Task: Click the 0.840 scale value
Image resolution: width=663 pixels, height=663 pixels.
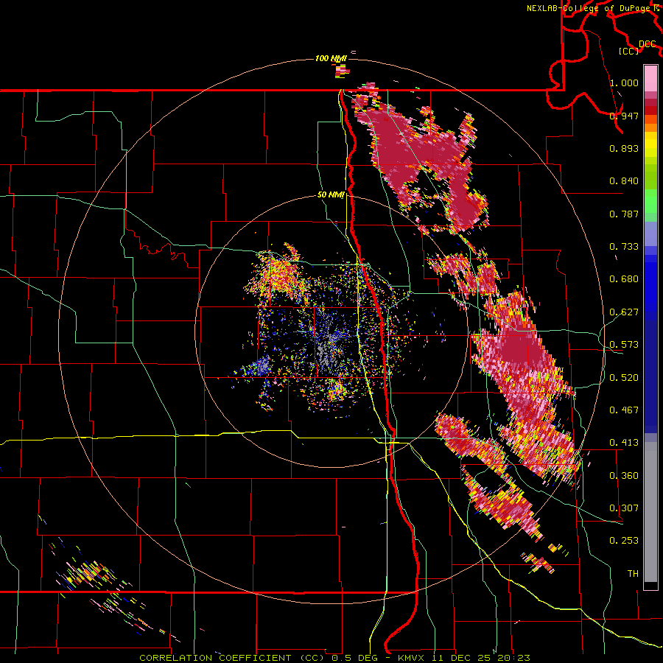Action: tap(624, 181)
